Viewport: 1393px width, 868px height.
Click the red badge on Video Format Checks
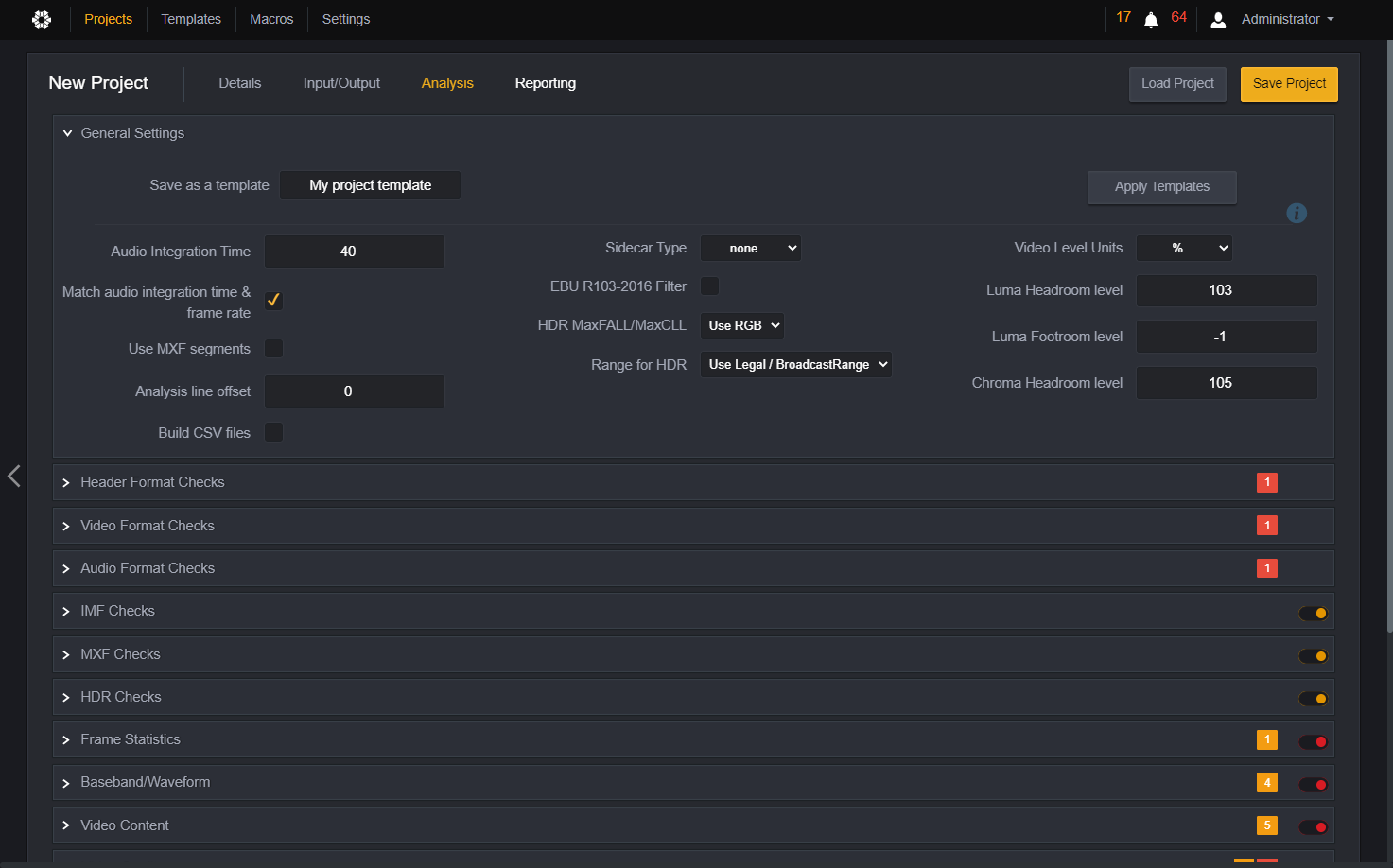tap(1267, 525)
